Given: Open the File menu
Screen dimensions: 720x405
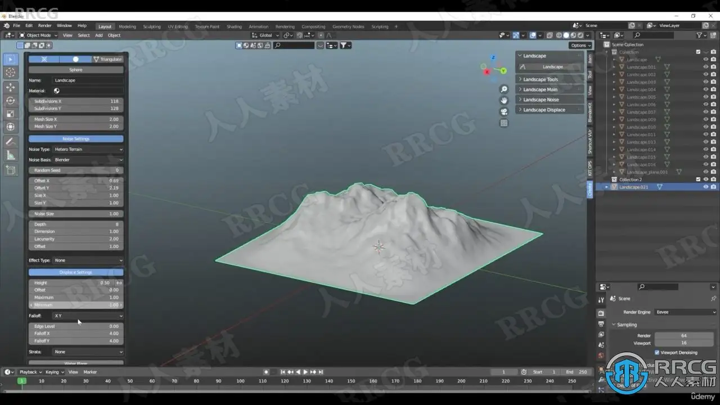Looking at the screenshot, I should pos(16,26).
